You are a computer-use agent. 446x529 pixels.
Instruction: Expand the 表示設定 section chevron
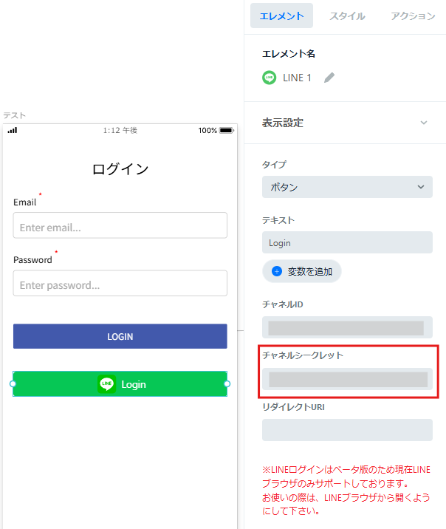[424, 123]
